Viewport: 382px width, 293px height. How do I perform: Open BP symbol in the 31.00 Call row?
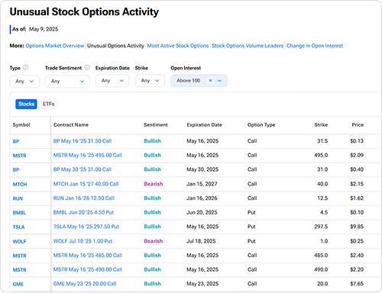coord(16,170)
